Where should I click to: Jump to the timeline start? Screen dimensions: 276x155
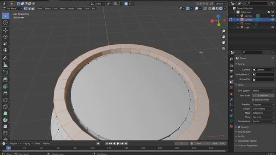click(107, 143)
